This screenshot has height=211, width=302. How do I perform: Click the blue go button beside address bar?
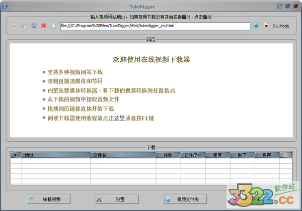pos(256,25)
